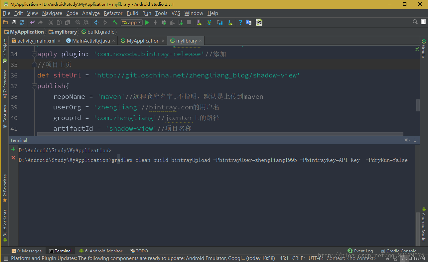428x262 pixels.
Task: Click the Open folder toolbar icon
Action: [x=5, y=22]
